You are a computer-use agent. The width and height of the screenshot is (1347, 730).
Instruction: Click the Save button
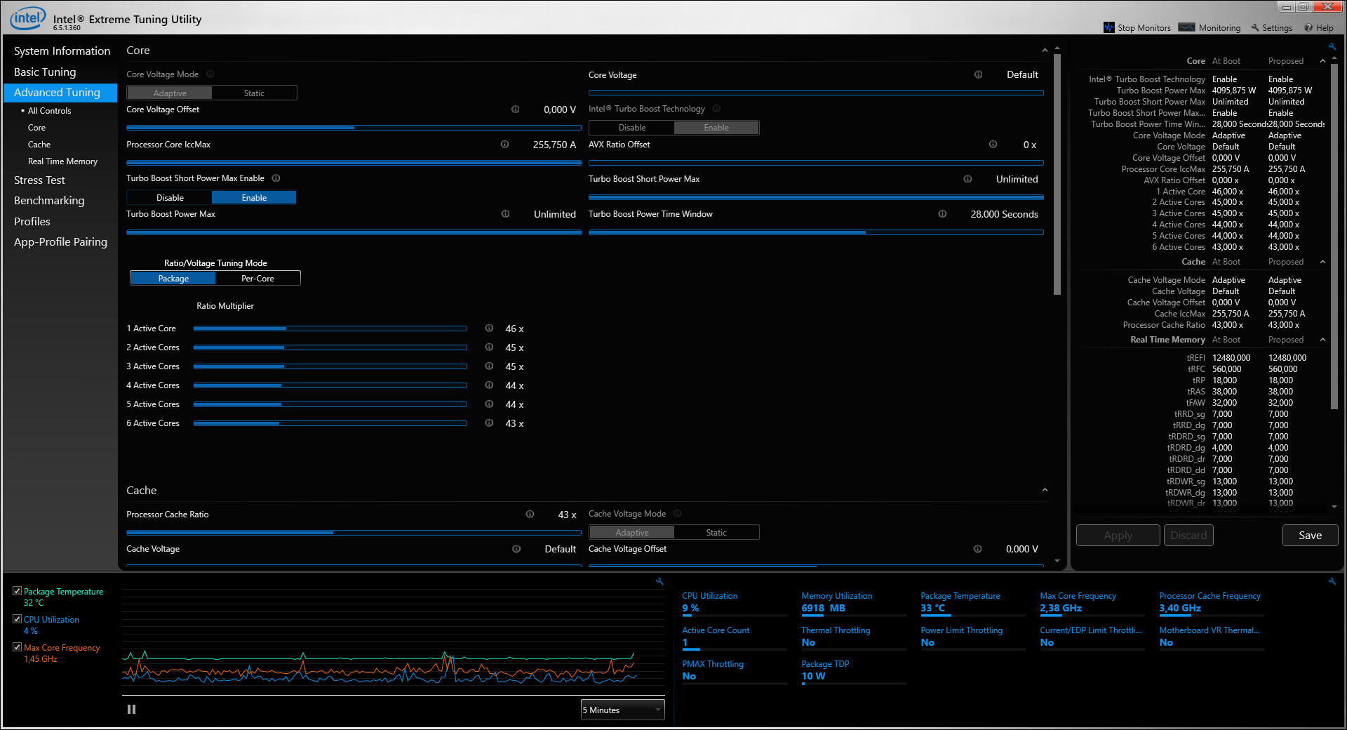pos(1310,536)
